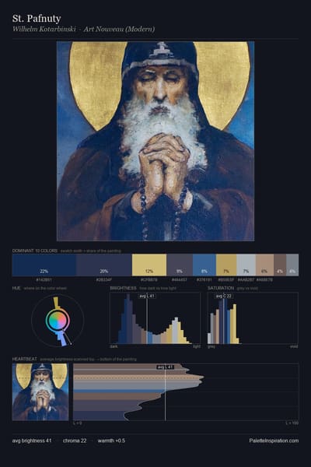Pick the beige 6% swatch
The width and height of the screenshot is (311, 467).
coord(264,265)
